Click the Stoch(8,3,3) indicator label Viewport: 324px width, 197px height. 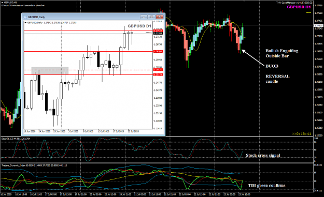pos(16,139)
